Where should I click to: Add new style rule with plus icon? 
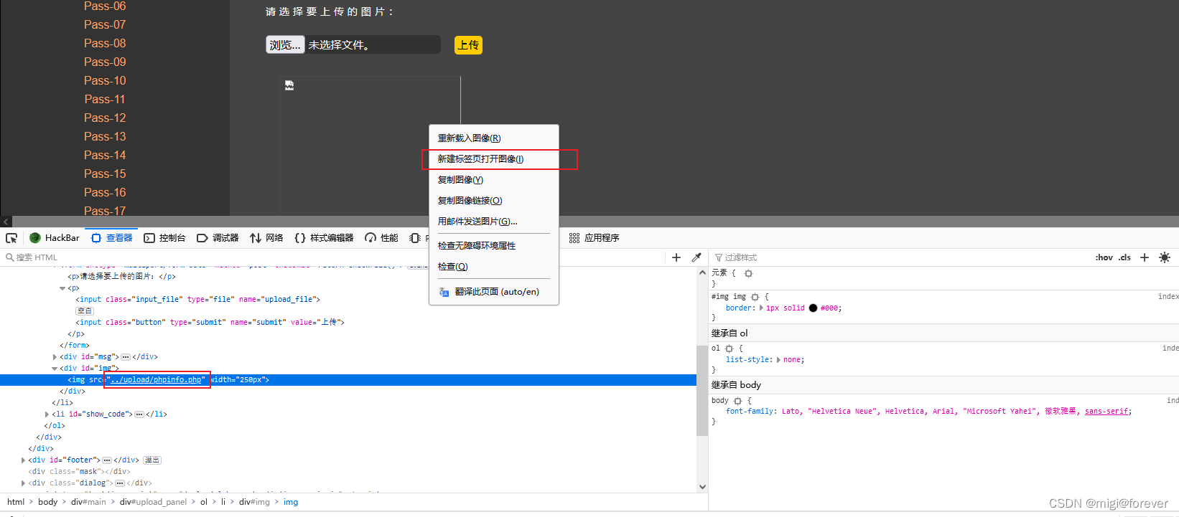1145,257
